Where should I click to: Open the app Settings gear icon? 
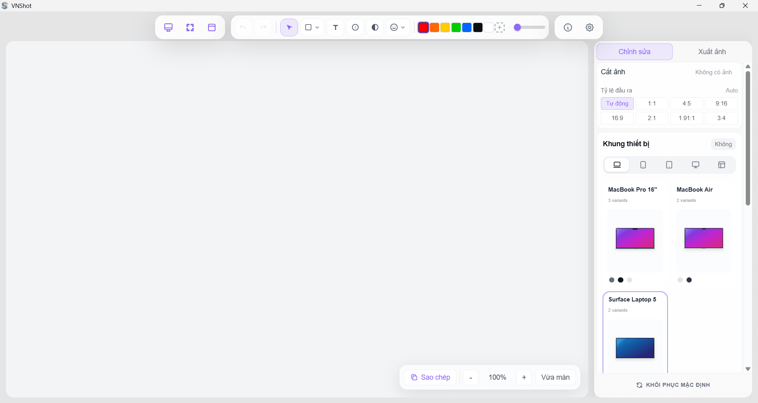[x=589, y=27]
